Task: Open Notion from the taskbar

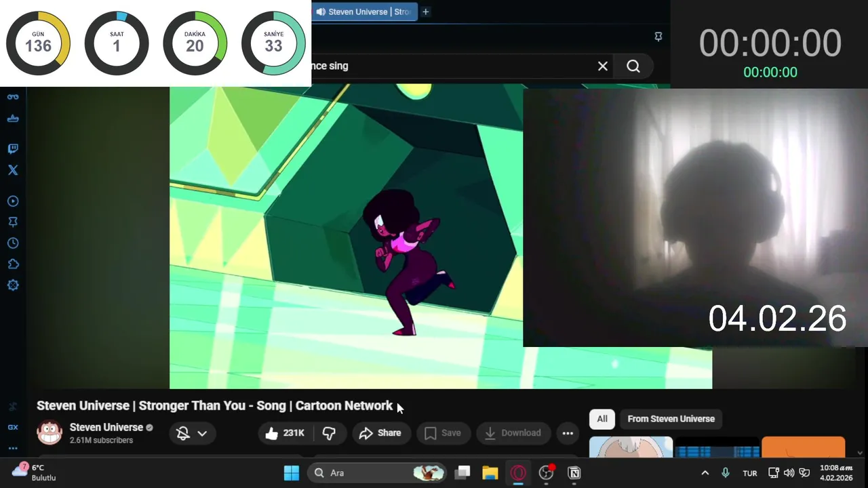Action: click(574, 473)
